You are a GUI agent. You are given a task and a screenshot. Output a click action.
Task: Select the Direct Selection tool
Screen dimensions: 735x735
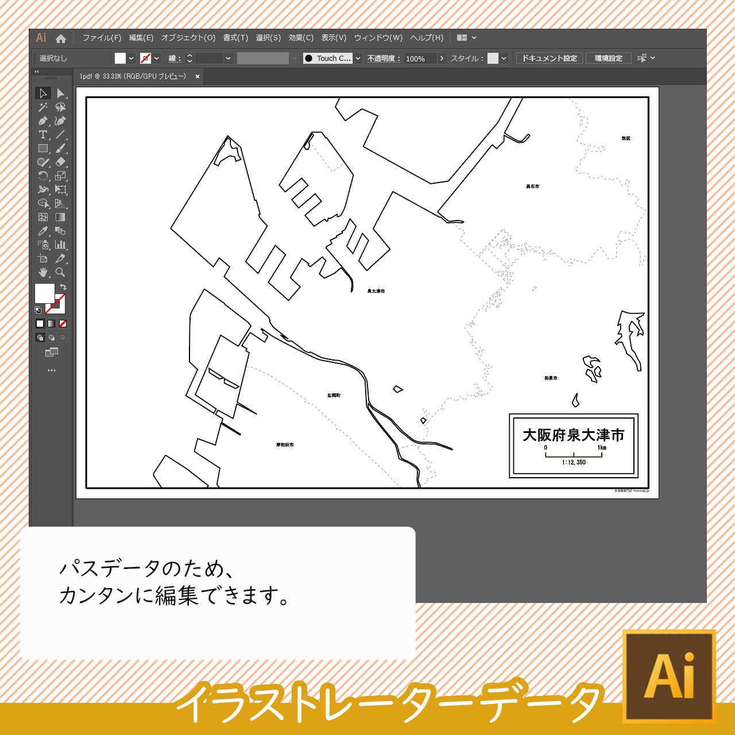pyautogui.click(x=60, y=93)
